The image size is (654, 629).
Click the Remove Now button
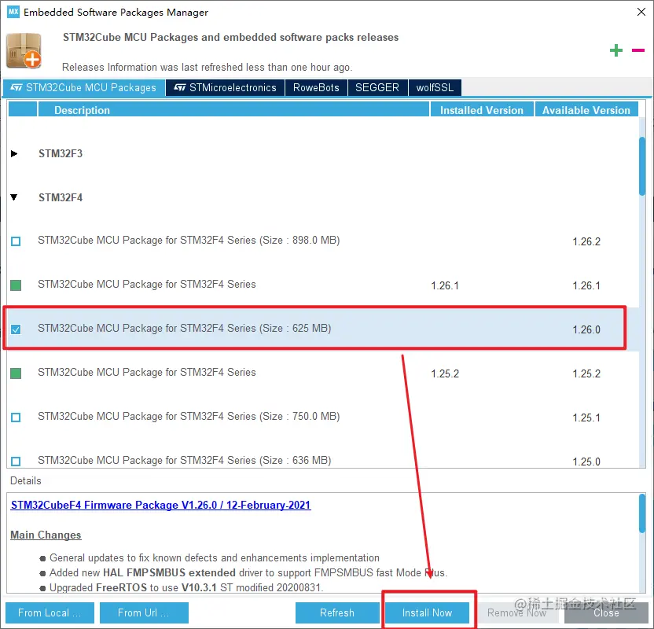point(516,612)
